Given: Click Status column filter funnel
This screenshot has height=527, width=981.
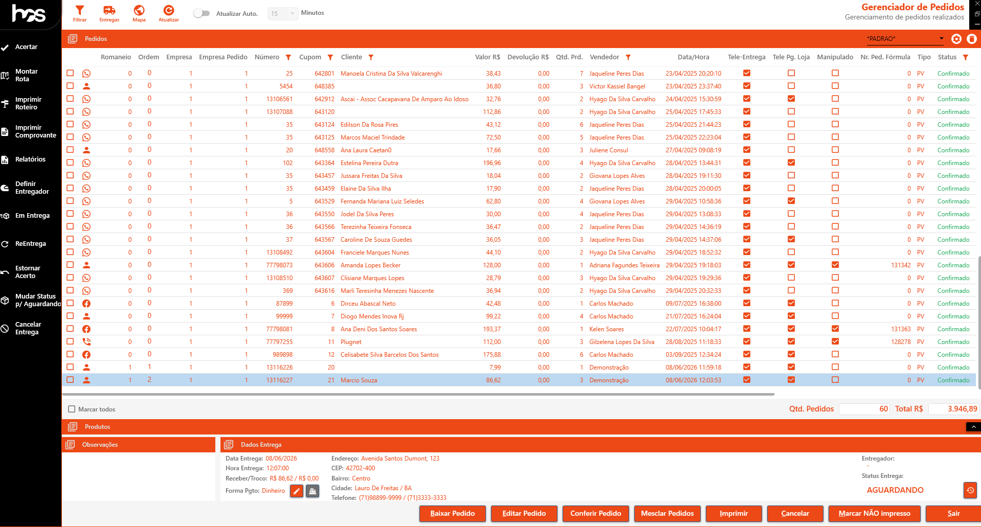Looking at the screenshot, I should pyautogui.click(x=966, y=57).
